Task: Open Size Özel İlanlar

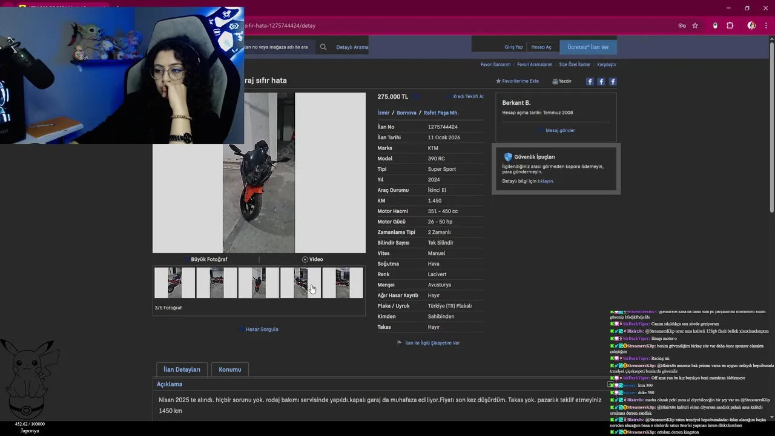Action: pyautogui.click(x=575, y=64)
